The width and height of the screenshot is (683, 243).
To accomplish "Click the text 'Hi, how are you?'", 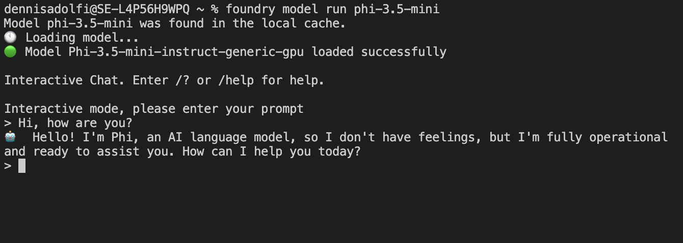I will tap(75, 123).
